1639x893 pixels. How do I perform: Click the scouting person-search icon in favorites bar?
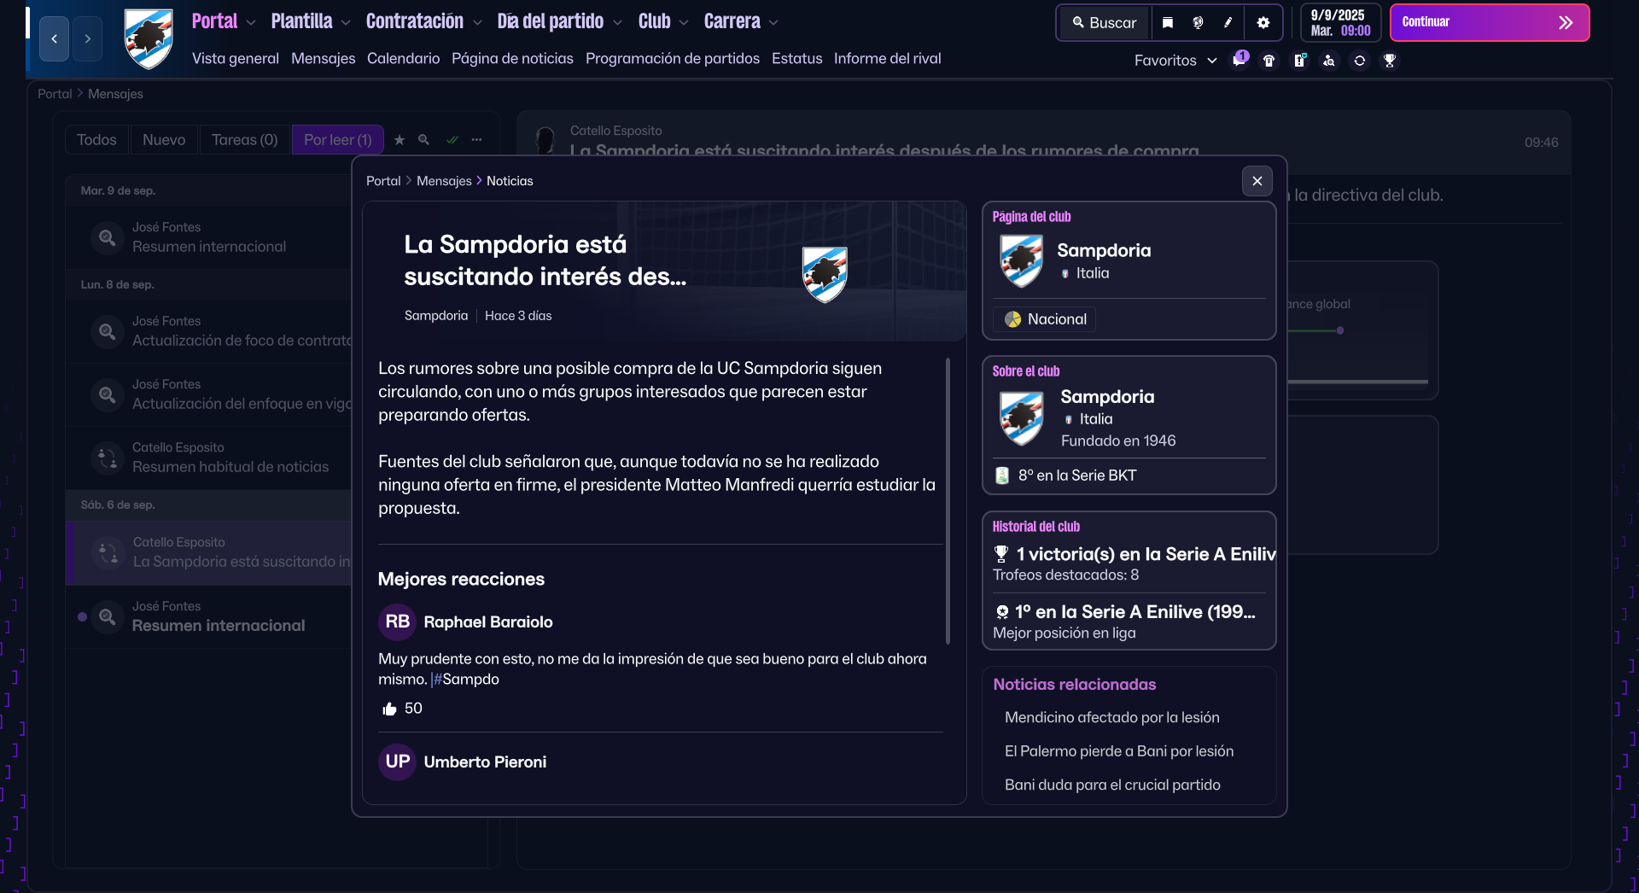1329,61
